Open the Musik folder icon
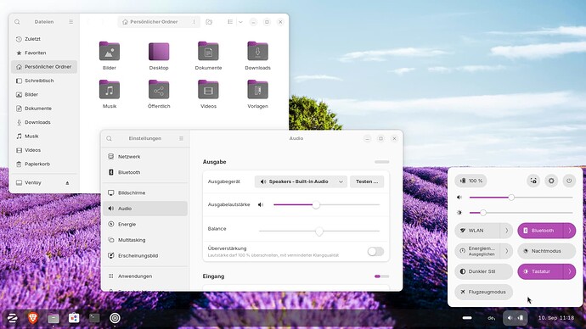 [109, 90]
